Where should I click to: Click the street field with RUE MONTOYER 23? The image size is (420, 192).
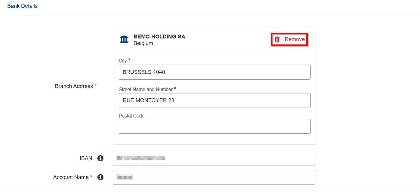point(214,100)
